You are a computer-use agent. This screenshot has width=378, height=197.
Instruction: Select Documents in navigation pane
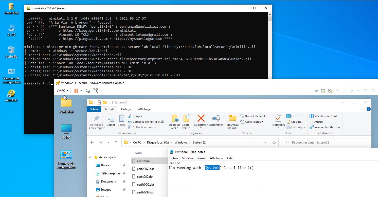pos(109,182)
